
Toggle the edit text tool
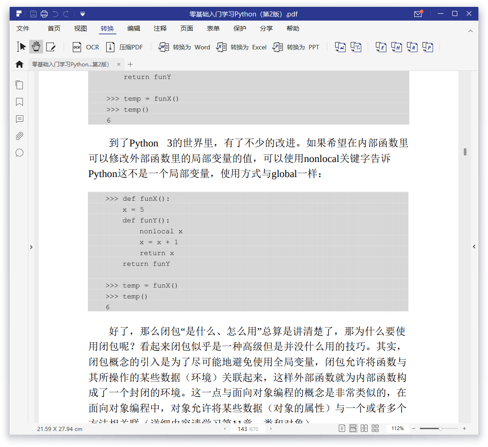[x=51, y=47]
